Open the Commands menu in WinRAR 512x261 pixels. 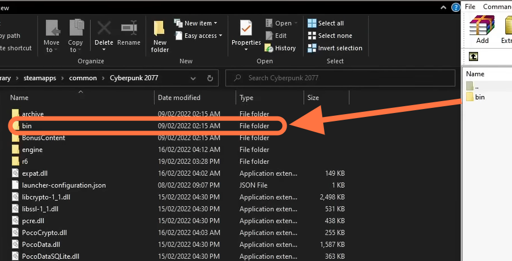click(497, 7)
